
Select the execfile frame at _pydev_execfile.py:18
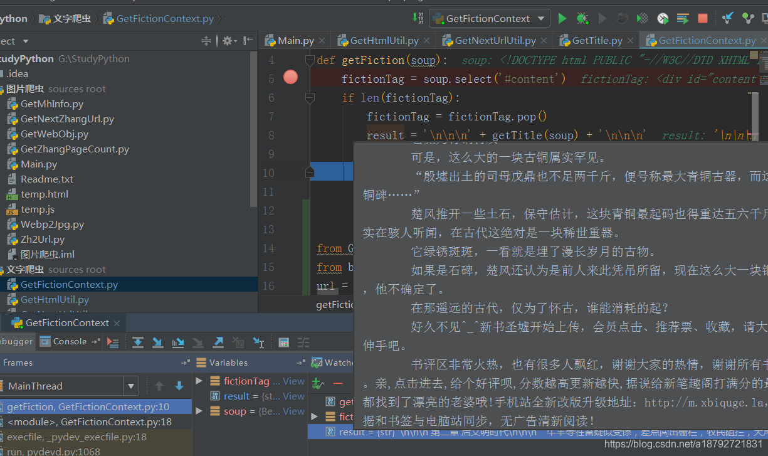[76, 437]
